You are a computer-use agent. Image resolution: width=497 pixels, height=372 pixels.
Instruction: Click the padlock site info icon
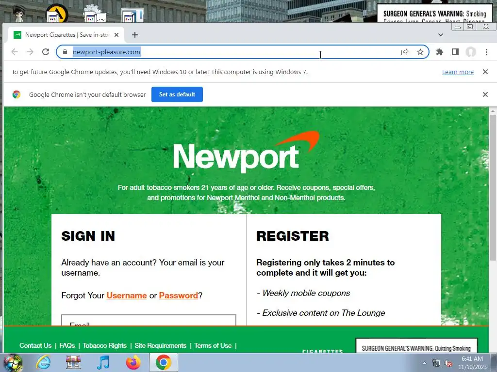(x=65, y=52)
